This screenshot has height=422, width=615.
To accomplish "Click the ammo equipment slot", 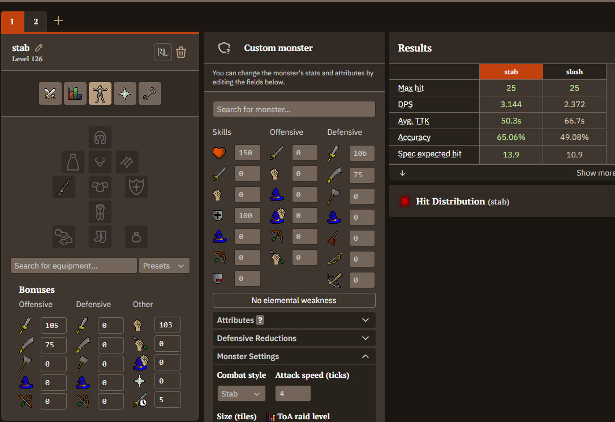I will pos(127,162).
